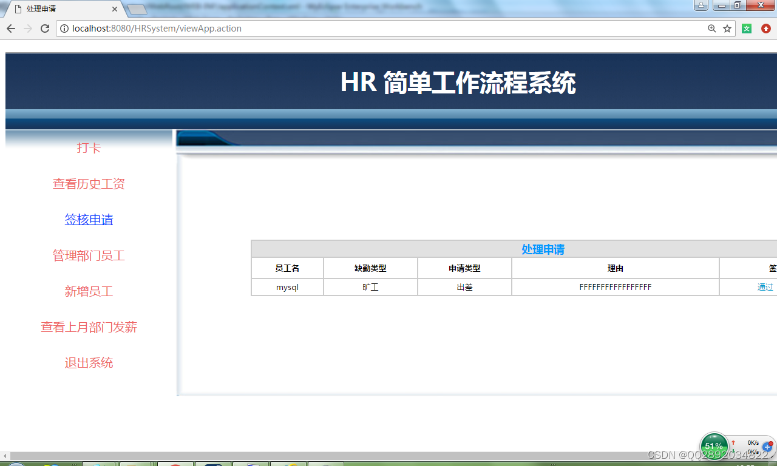Click the red arrow extension icon
The width and height of the screenshot is (777, 466).
pos(765,28)
